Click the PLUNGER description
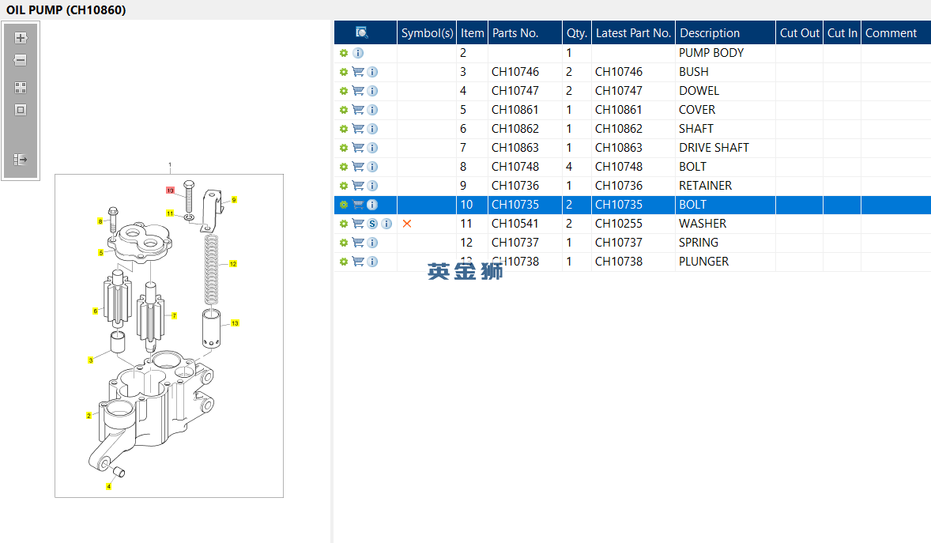The image size is (931, 543). (x=703, y=262)
